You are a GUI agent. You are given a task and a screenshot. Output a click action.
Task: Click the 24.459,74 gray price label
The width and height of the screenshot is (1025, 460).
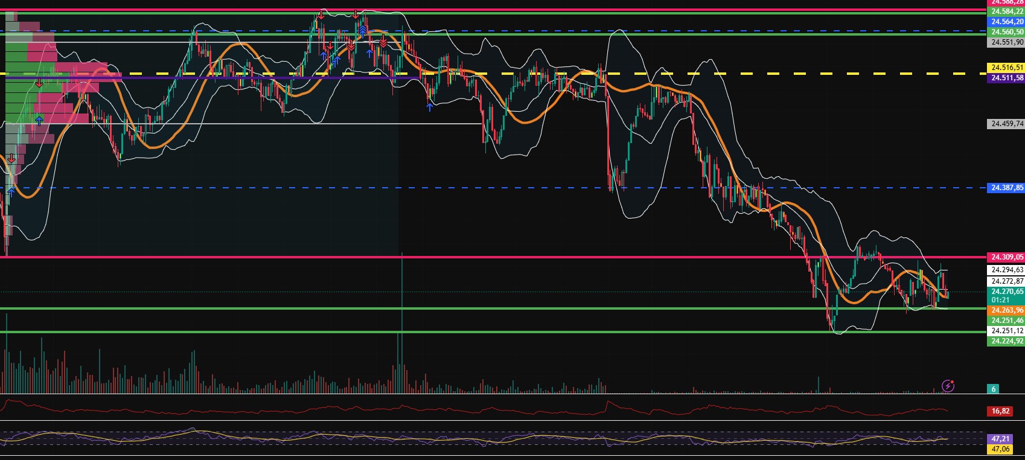[x=1006, y=124]
